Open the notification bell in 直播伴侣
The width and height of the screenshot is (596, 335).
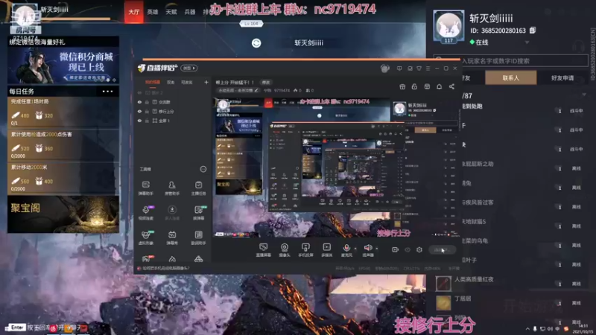pyautogui.click(x=439, y=86)
